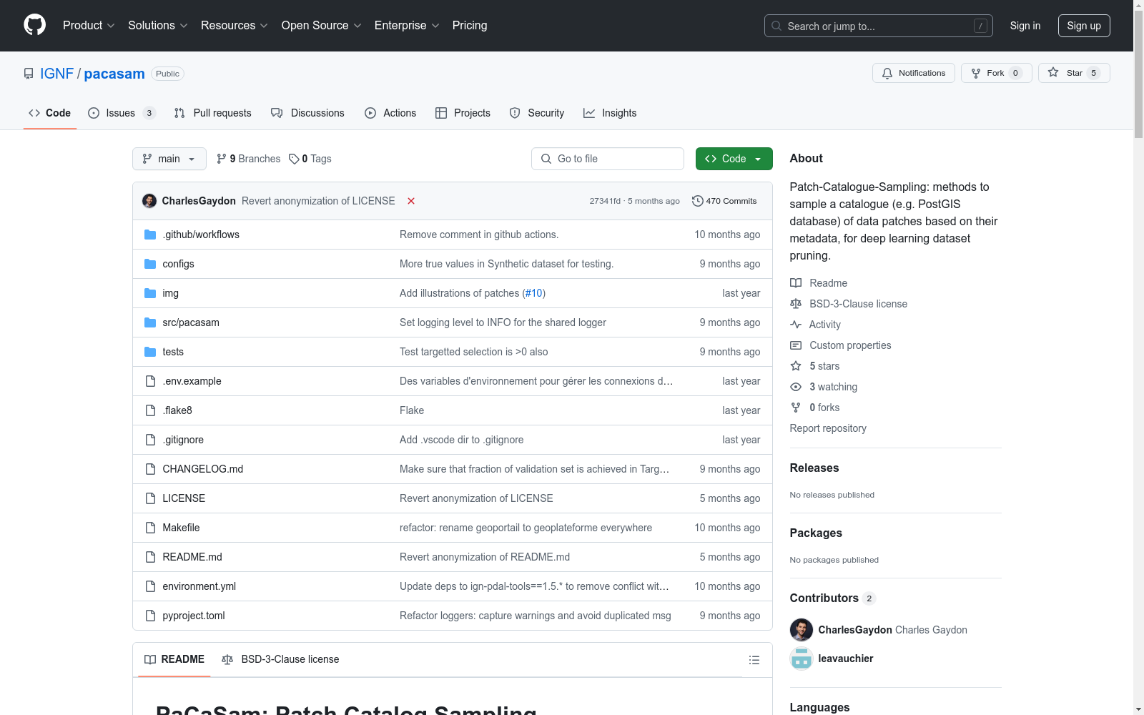This screenshot has width=1144, height=715.
Task: Expand the Resources menu
Action: (235, 26)
